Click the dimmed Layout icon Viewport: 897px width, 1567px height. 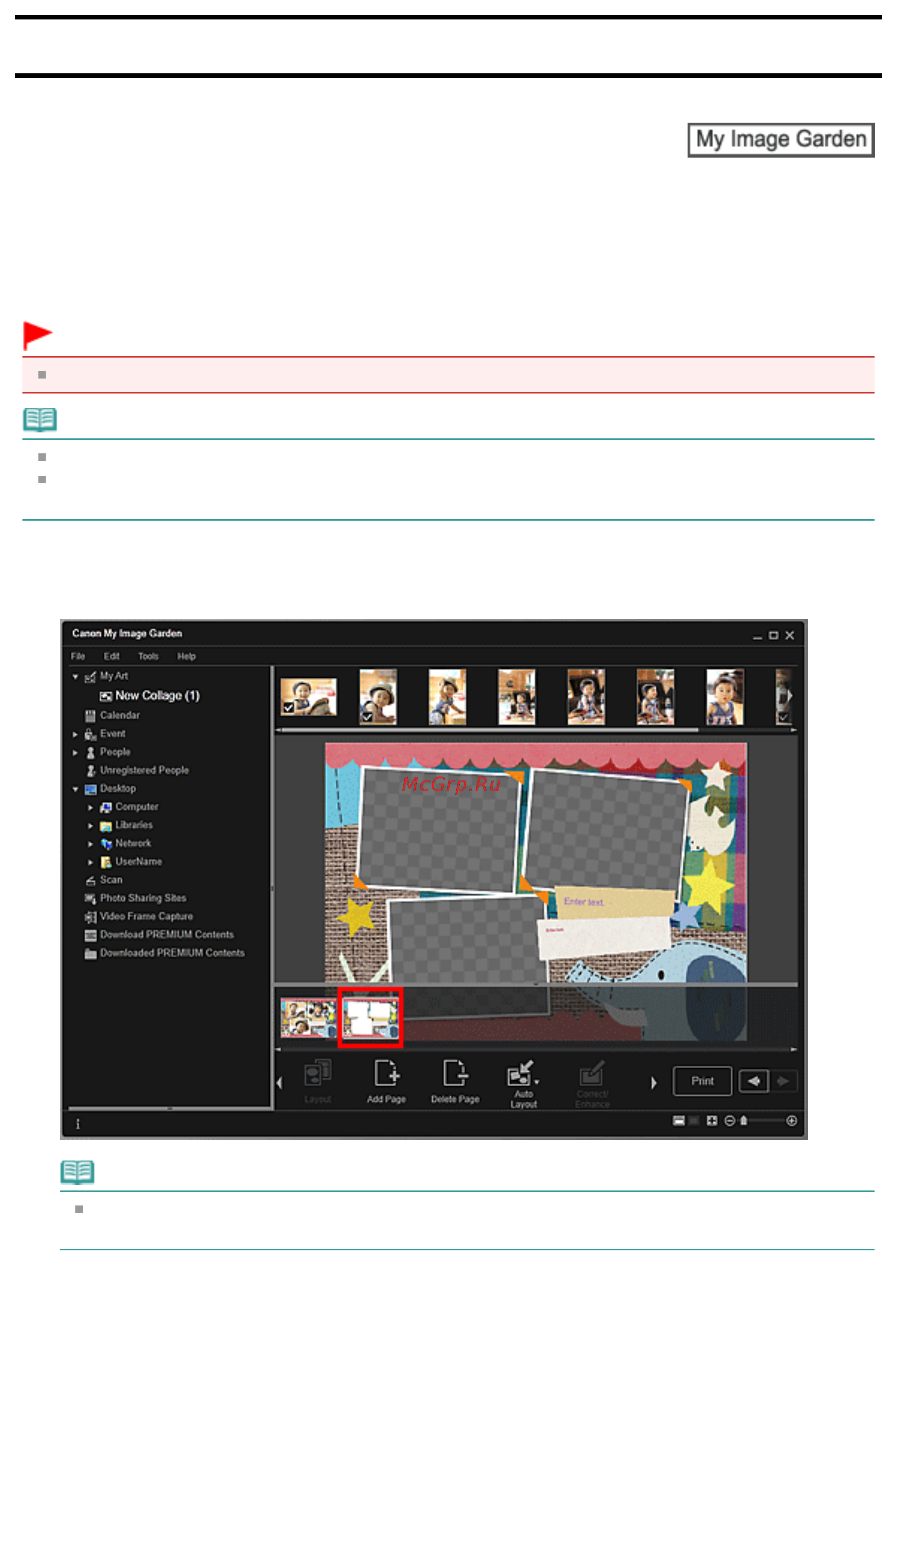(x=318, y=1073)
